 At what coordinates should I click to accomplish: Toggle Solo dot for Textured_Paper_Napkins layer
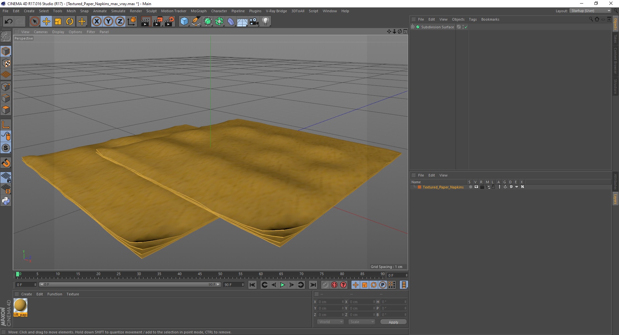(x=470, y=187)
